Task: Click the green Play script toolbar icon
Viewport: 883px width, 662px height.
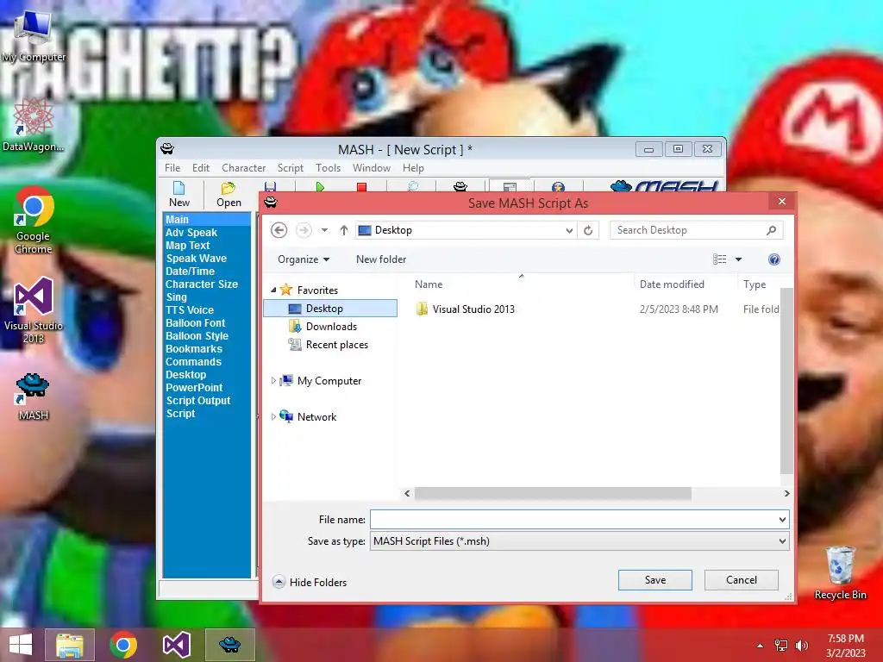Action: click(320, 187)
